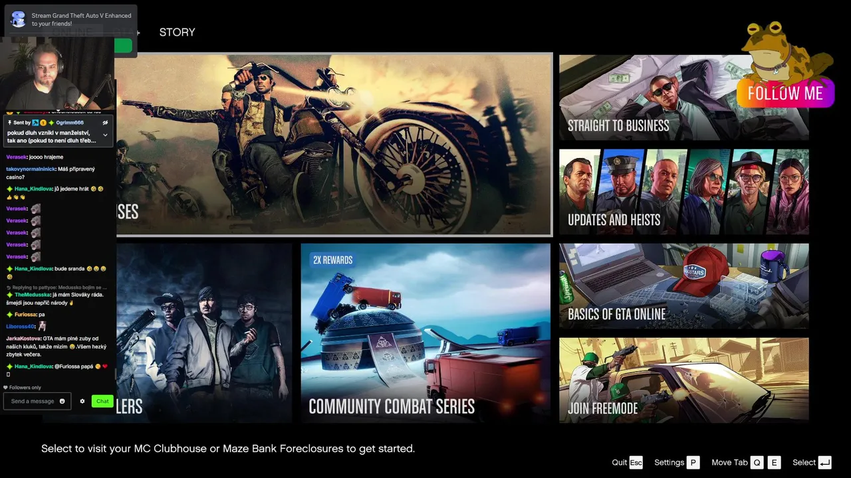Screen dimensions: 851x478
Task: Click the takovynormalninick username in chat
Action: tap(31, 169)
